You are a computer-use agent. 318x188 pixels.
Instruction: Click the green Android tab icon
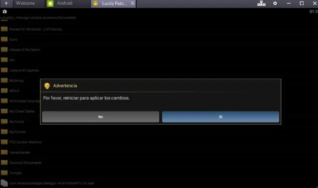coord(50,3)
